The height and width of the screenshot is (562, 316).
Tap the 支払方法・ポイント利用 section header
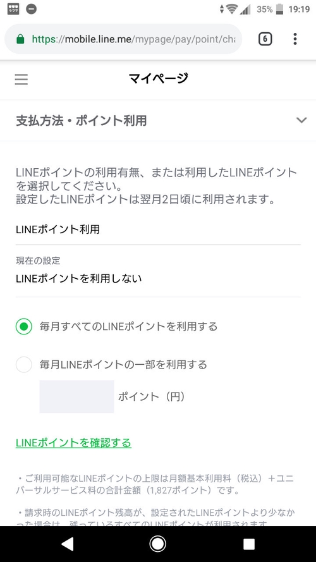tap(158, 120)
